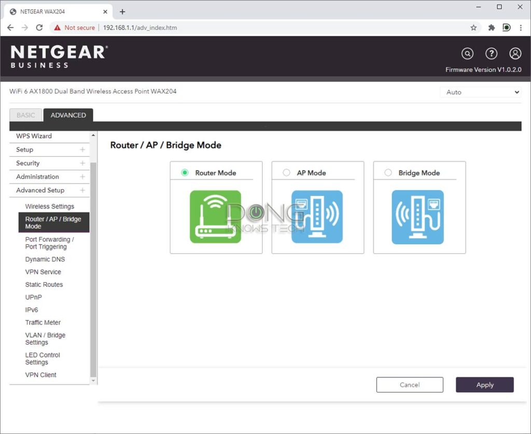Click the blue AP Mode icon image
This screenshot has width=531, height=434.
click(317, 217)
